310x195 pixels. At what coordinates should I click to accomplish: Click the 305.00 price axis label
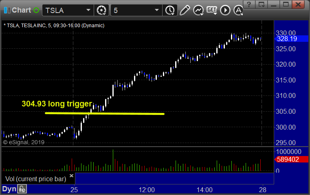coord(286,111)
